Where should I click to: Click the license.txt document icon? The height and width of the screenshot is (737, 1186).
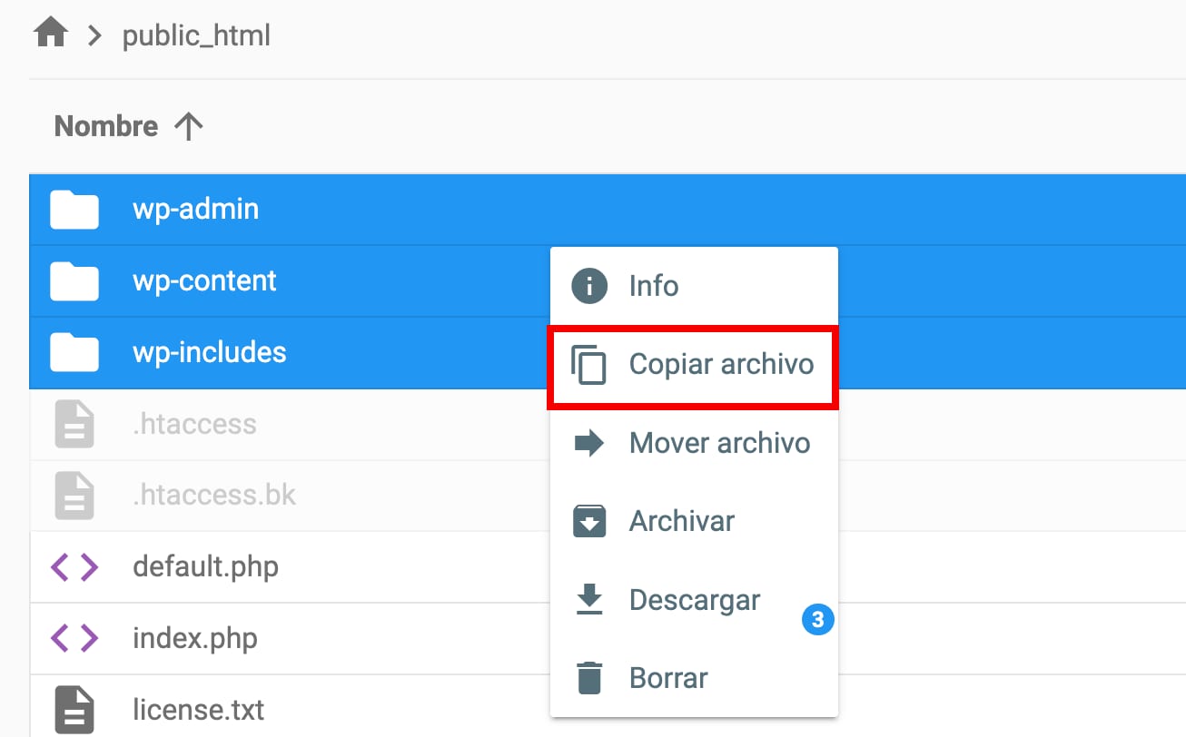74,709
